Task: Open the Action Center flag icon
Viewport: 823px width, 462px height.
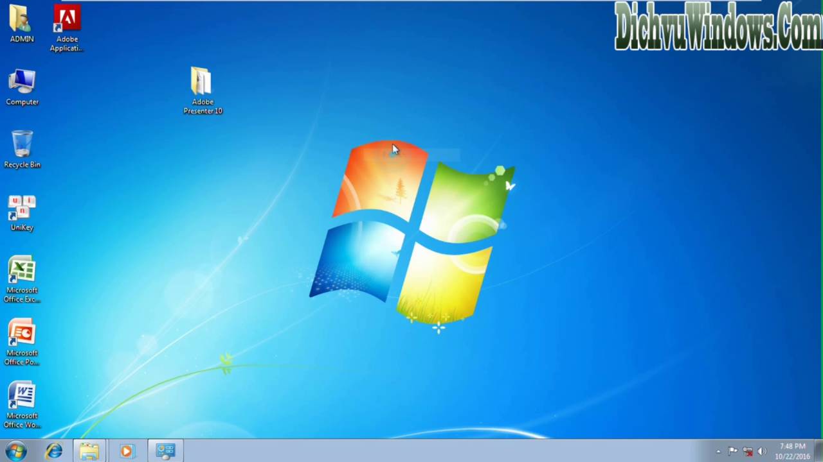Action: [x=733, y=452]
